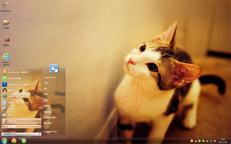
Task: Open 360 browser icon on taskbar
Action: click(x=24, y=141)
